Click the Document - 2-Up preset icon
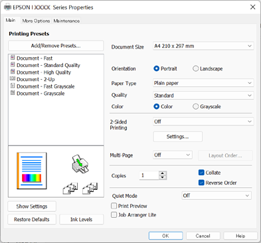This screenshot has height=243, width=261. point(13,79)
